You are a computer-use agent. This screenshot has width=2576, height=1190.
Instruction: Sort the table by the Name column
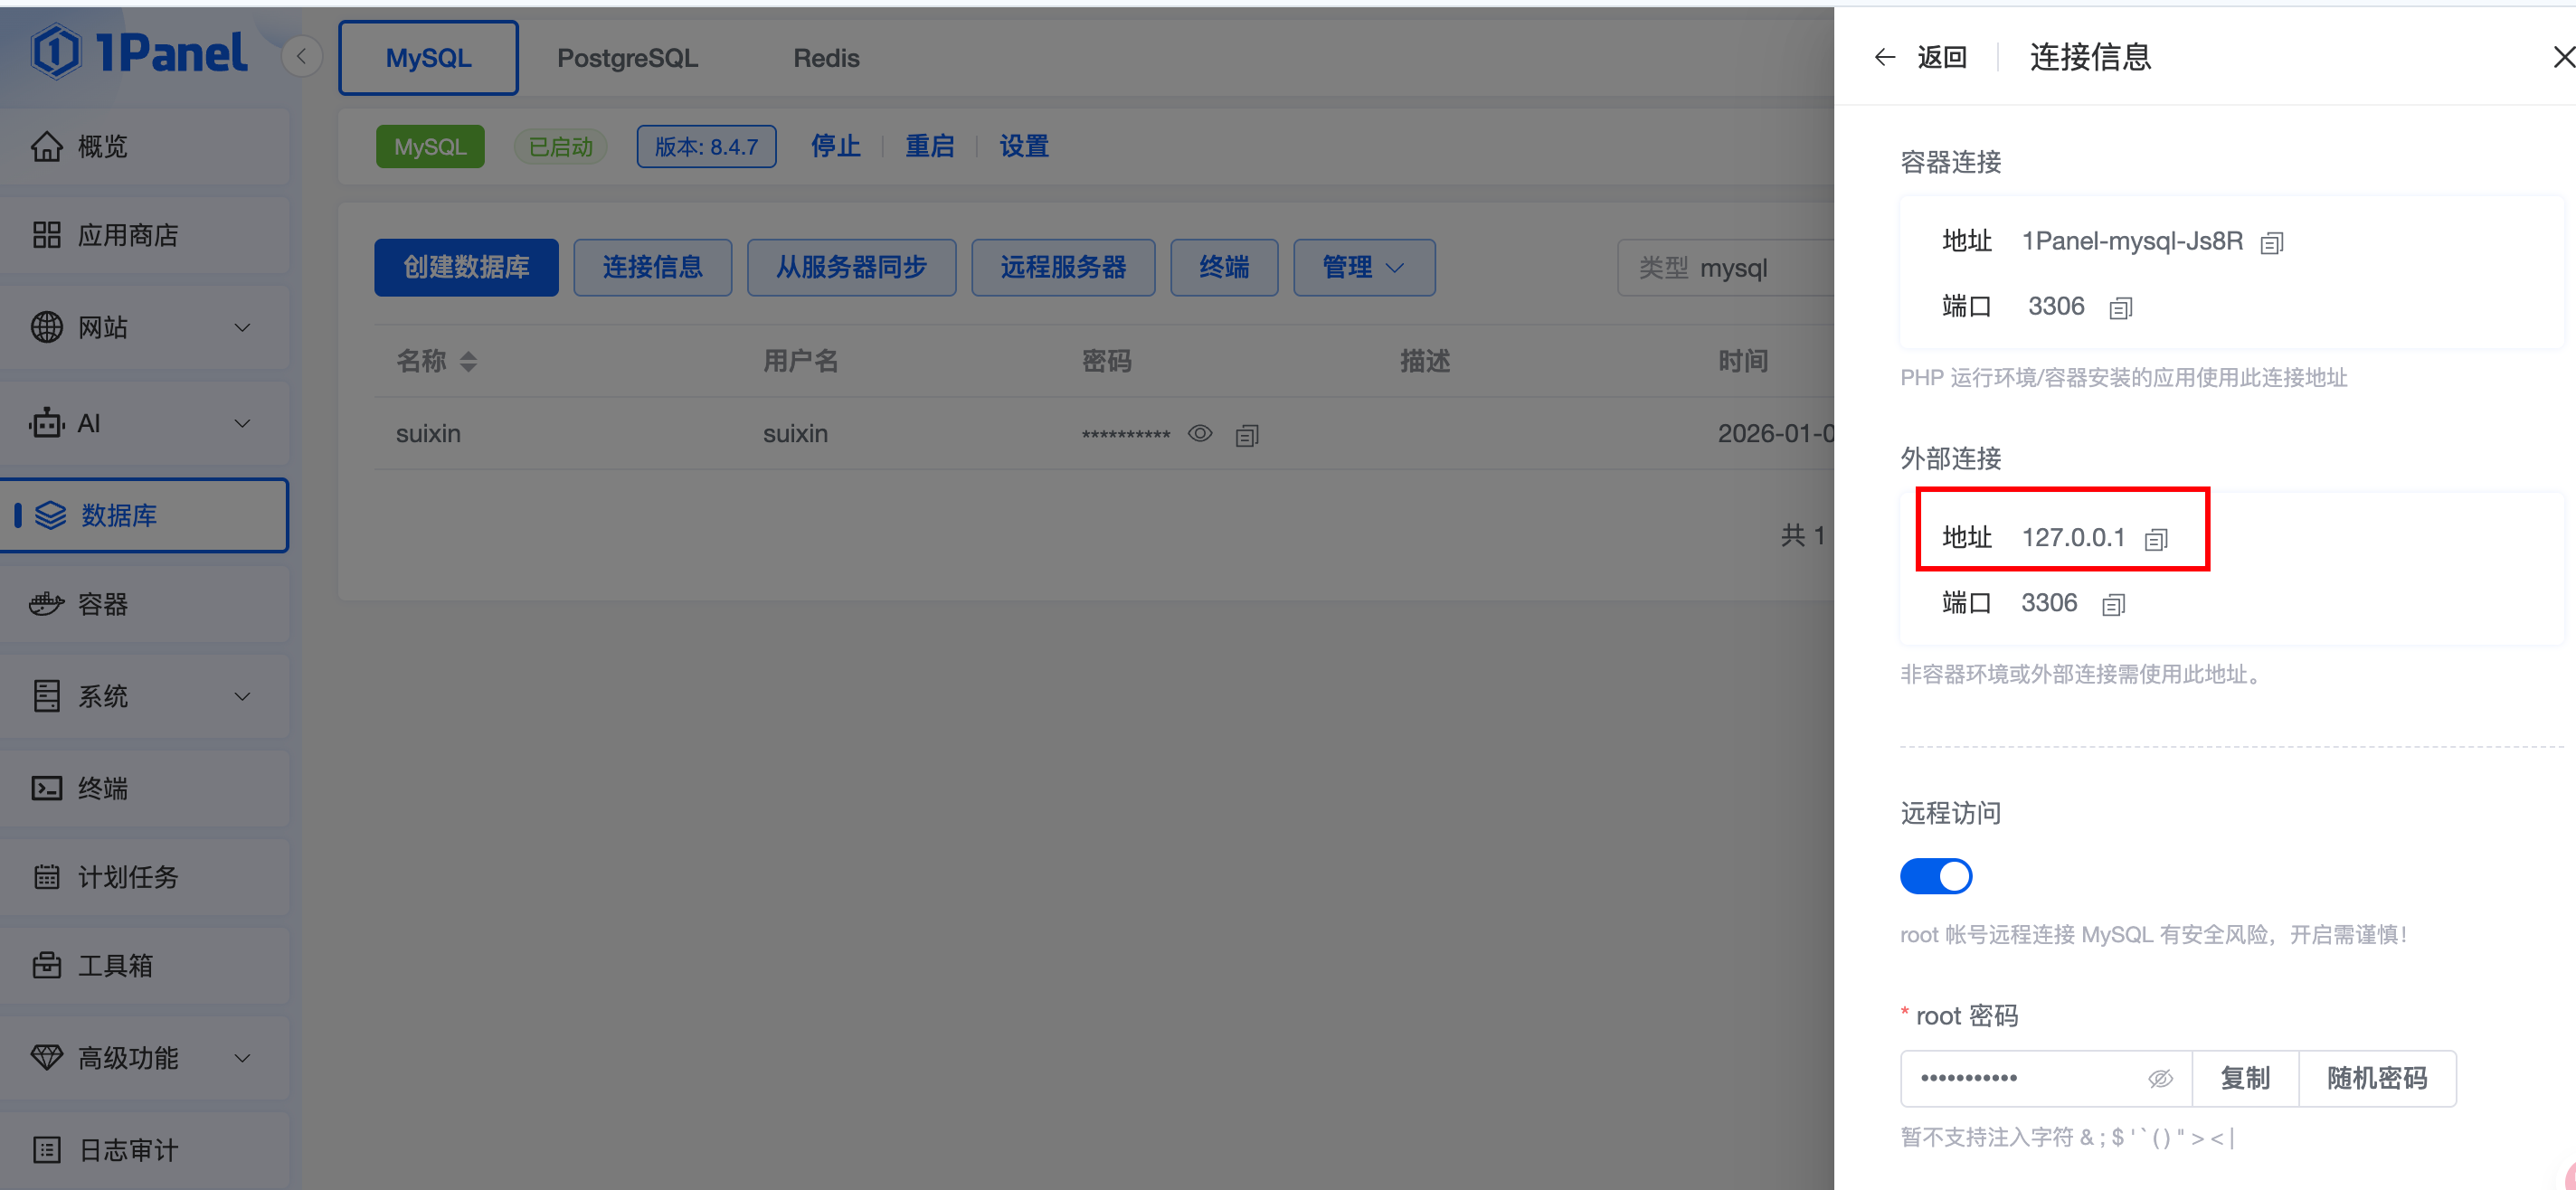pyautogui.click(x=468, y=361)
